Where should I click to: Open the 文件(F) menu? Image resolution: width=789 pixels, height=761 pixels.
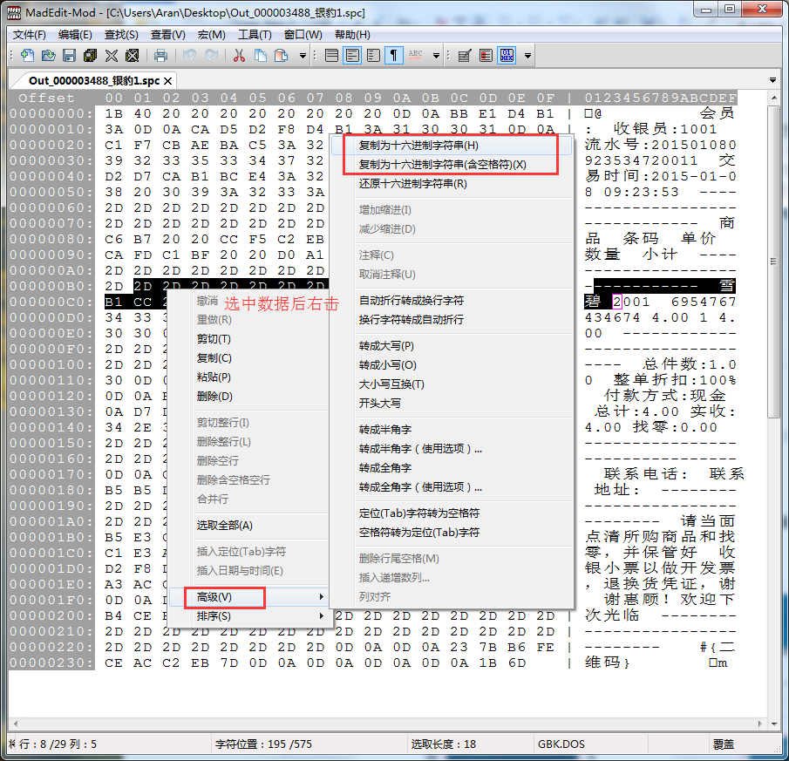click(29, 35)
